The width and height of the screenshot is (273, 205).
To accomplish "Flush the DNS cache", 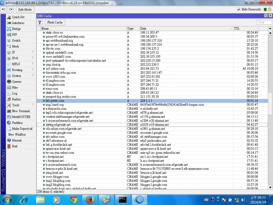I will (55, 22).
